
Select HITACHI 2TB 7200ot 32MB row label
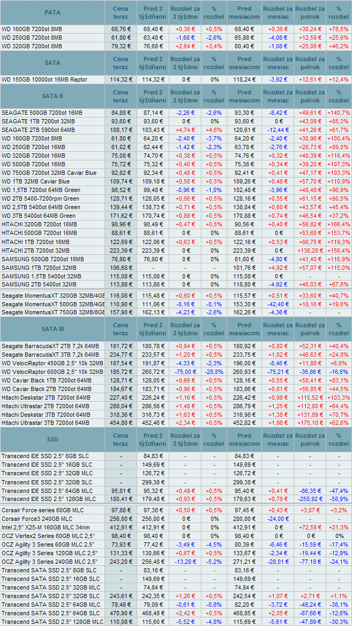pos(35,251)
